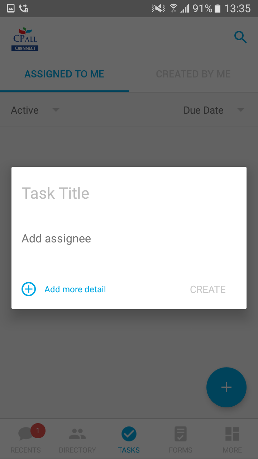The width and height of the screenshot is (258, 459).
Task: Switch to Assigned To Me tab
Action: [64, 74]
